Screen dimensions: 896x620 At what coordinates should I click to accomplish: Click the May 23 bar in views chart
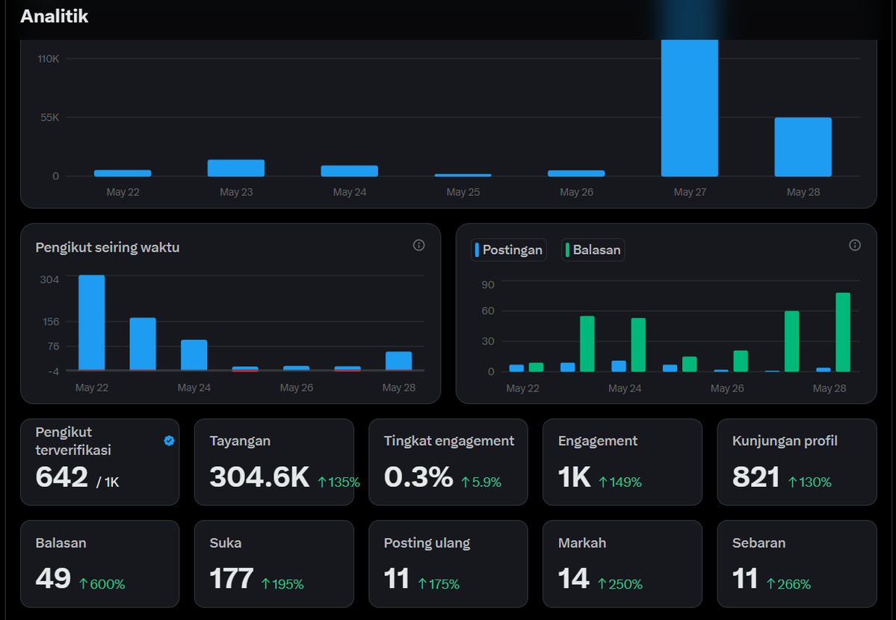236,168
